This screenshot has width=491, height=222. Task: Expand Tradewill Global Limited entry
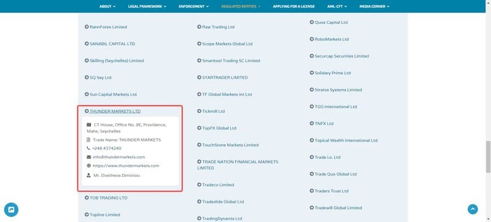336,208
